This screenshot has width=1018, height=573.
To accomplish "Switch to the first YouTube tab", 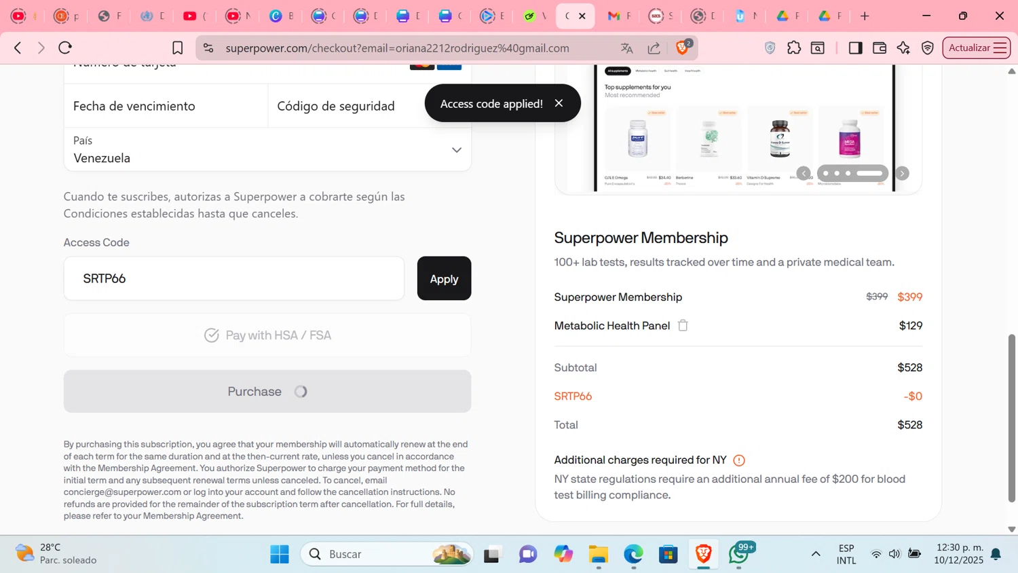I will click(x=24, y=16).
